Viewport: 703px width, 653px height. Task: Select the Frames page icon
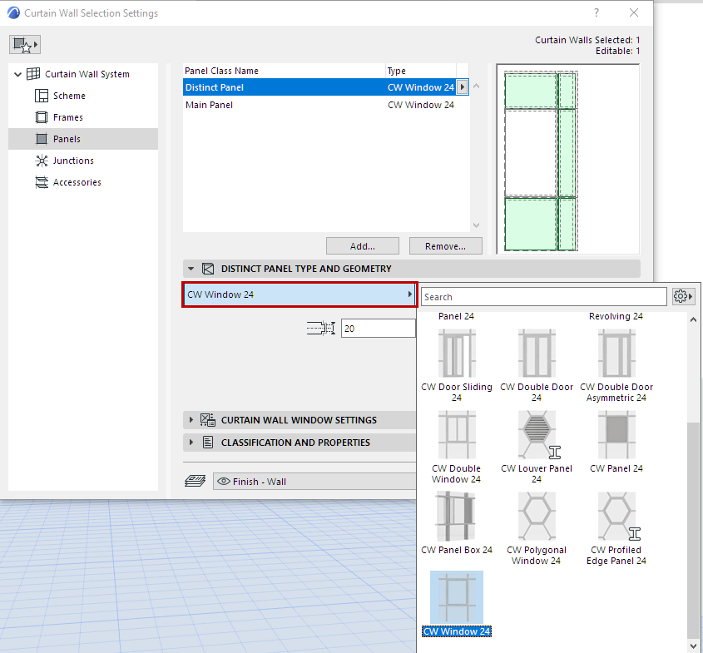[42, 117]
